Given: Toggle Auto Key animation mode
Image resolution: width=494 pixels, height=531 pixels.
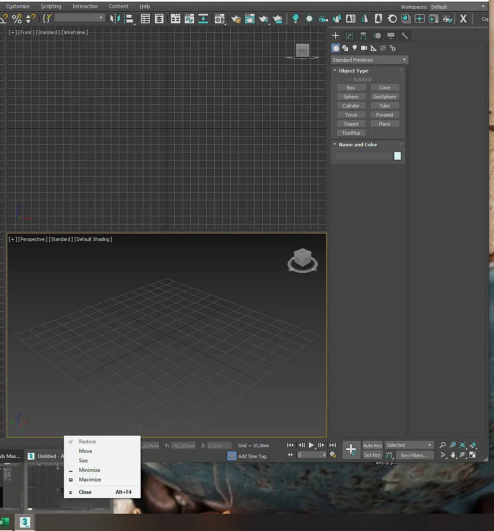Looking at the screenshot, I should (372, 446).
